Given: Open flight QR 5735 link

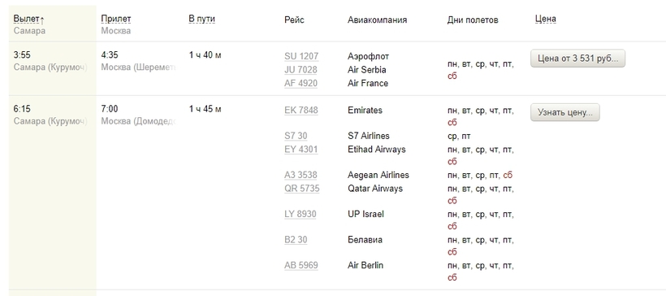Looking at the screenshot, I should [x=301, y=189].
